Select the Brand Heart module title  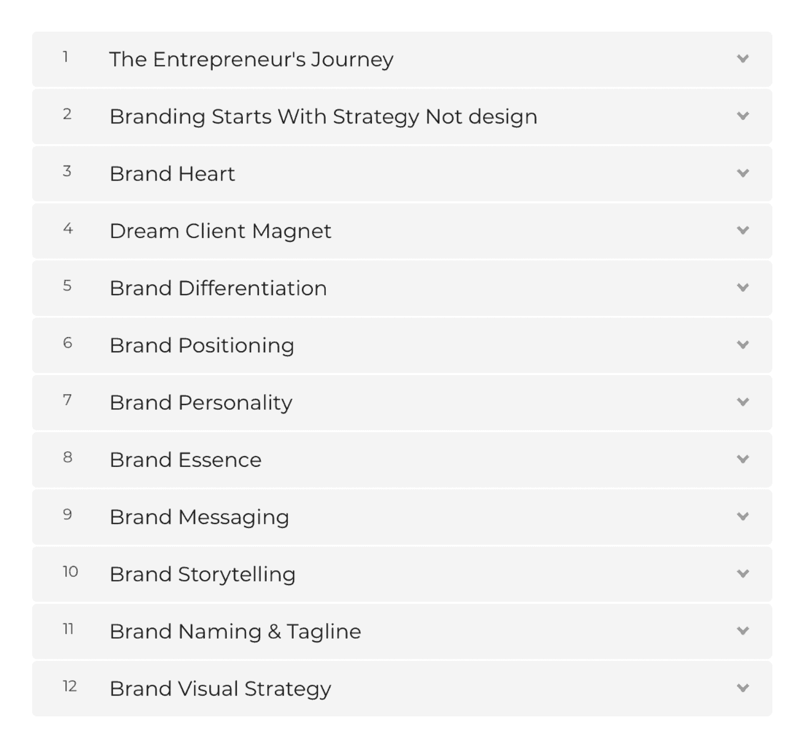click(173, 173)
